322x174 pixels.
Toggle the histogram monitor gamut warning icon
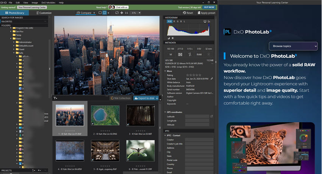tap(205, 21)
